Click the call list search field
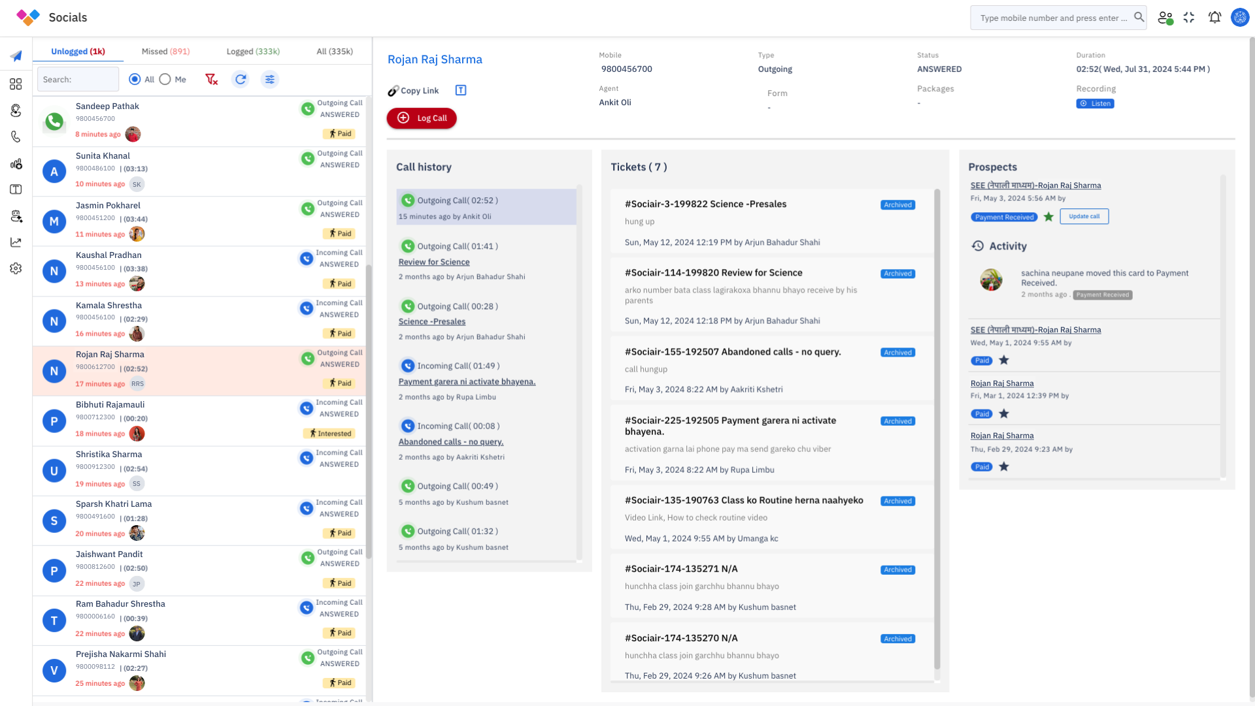This screenshot has height=706, width=1255. [78, 79]
